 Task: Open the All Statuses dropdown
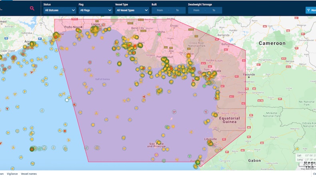[60, 10]
